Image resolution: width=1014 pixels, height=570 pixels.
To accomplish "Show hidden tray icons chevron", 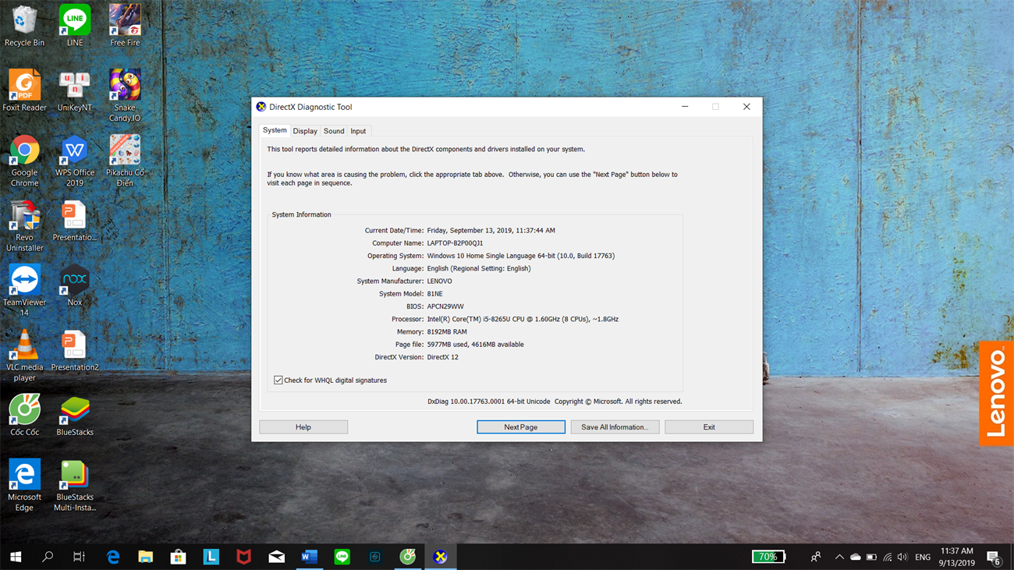I will pos(839,557).
